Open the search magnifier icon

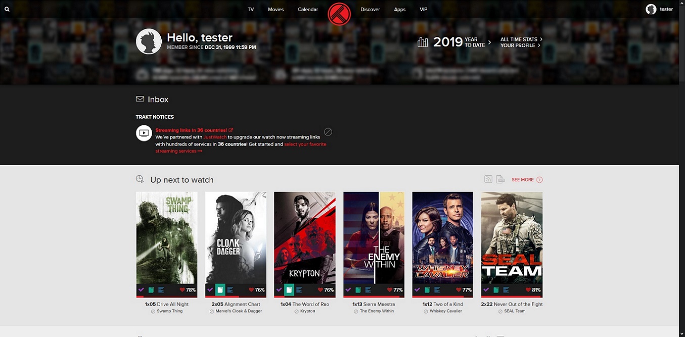coord(7,9)
